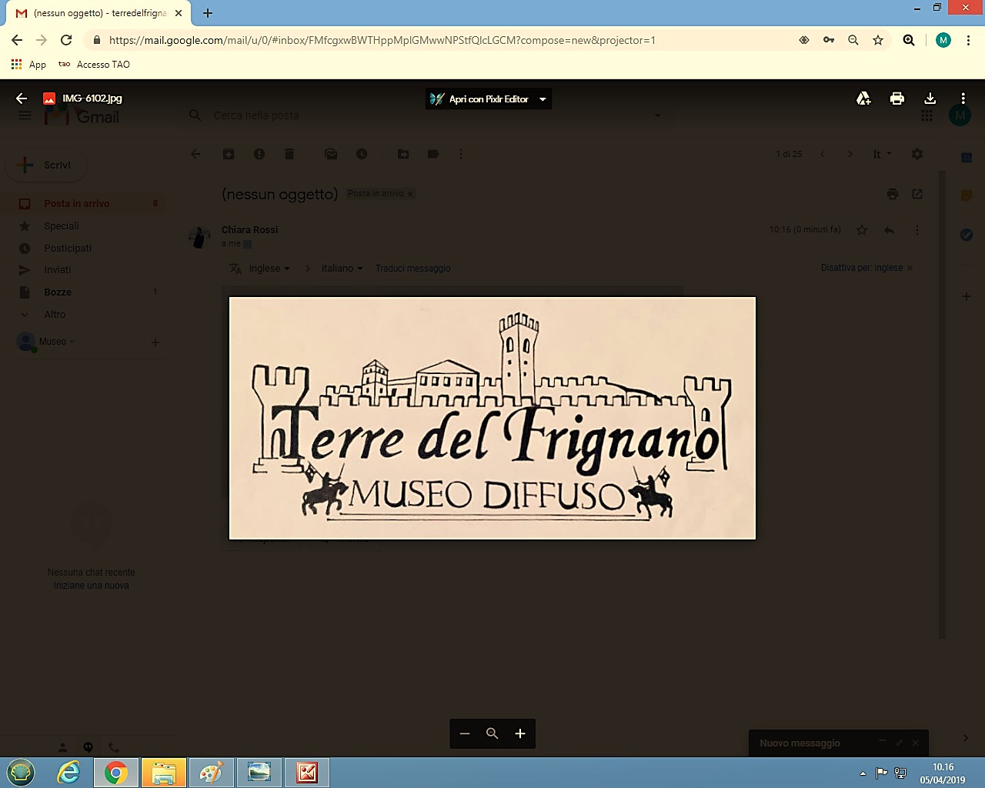
Task: Expand the Apri con dropdown arrow
Action: point(543,99)
